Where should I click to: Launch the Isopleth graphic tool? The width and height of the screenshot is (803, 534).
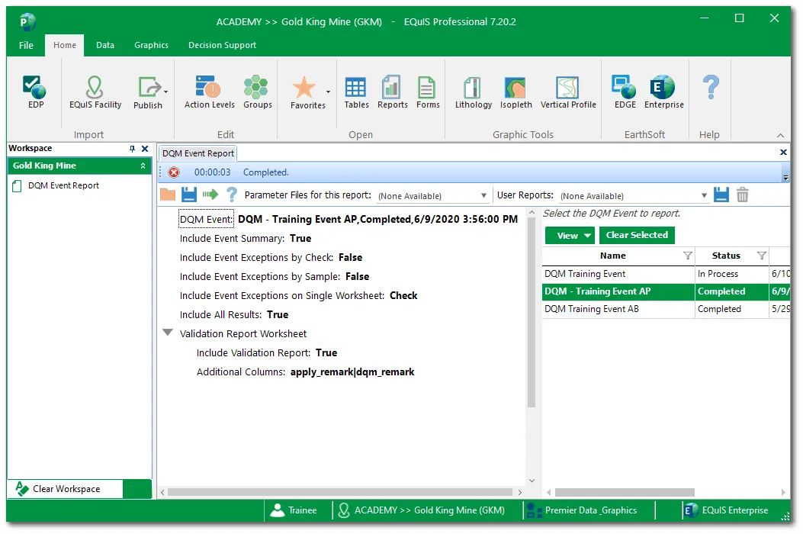[x=516, y=92]
